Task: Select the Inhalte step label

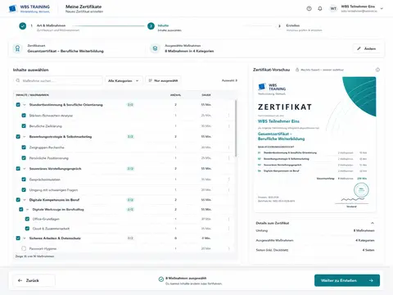Action: coord(163,25)
